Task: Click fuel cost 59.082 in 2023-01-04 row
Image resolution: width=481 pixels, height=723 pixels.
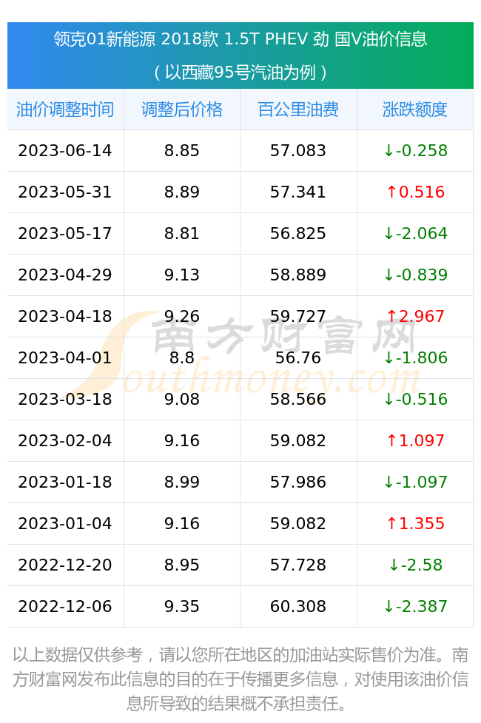Action: pyautogui.click(x=298, y=524)
